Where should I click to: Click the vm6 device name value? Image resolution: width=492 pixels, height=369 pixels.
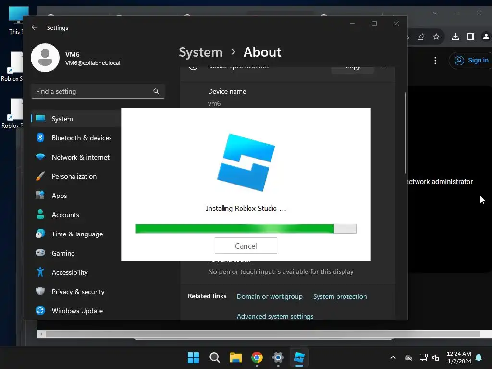(214, 103)
